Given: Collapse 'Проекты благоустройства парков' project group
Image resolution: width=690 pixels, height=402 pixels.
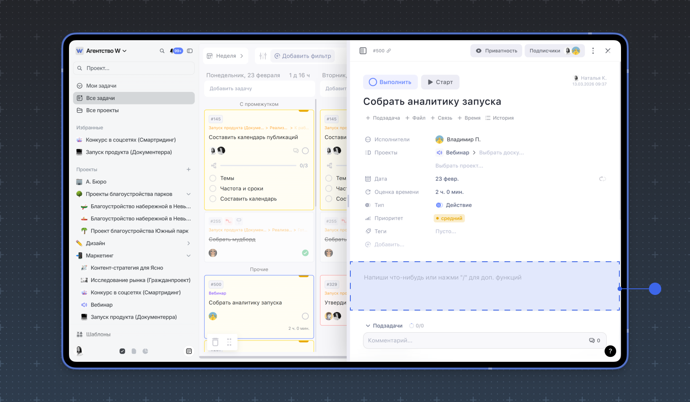Looking at the screenshot, I should (x=189, y=194).
